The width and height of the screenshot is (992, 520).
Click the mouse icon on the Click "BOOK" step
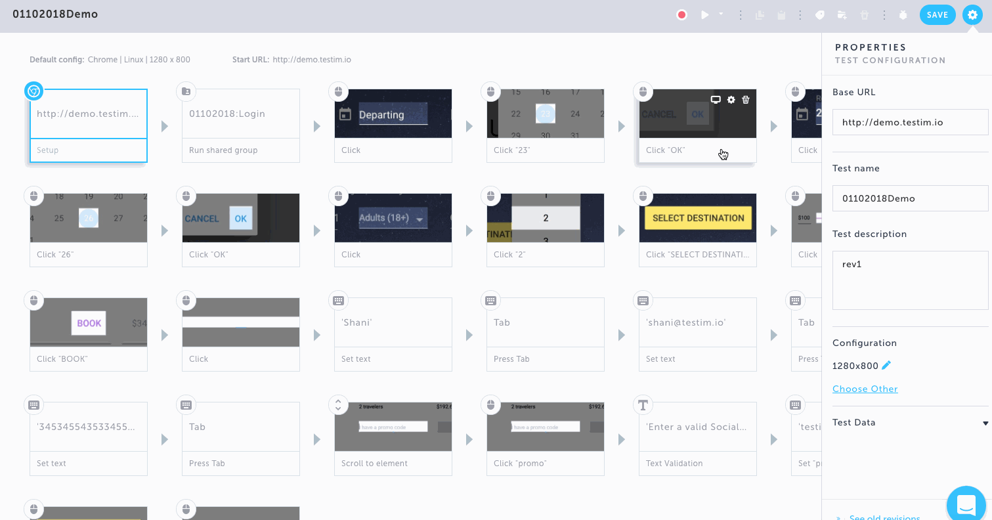34,300
